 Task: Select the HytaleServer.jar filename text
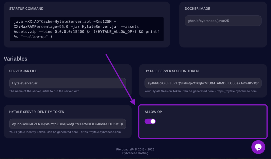pos(25,83)
